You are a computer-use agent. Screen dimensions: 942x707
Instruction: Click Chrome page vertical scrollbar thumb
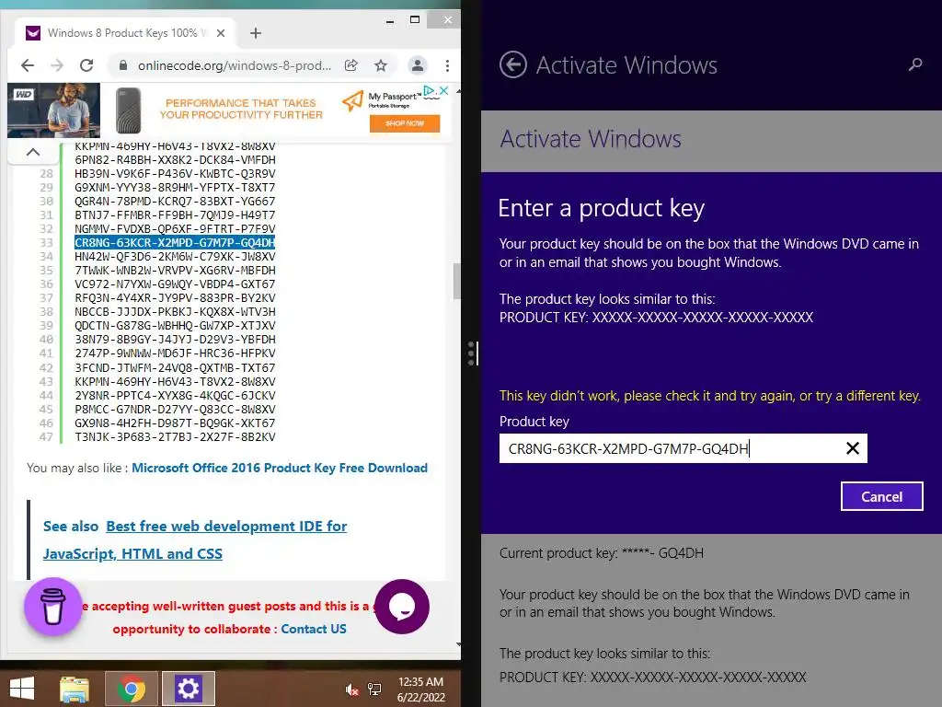pos(456,281)
